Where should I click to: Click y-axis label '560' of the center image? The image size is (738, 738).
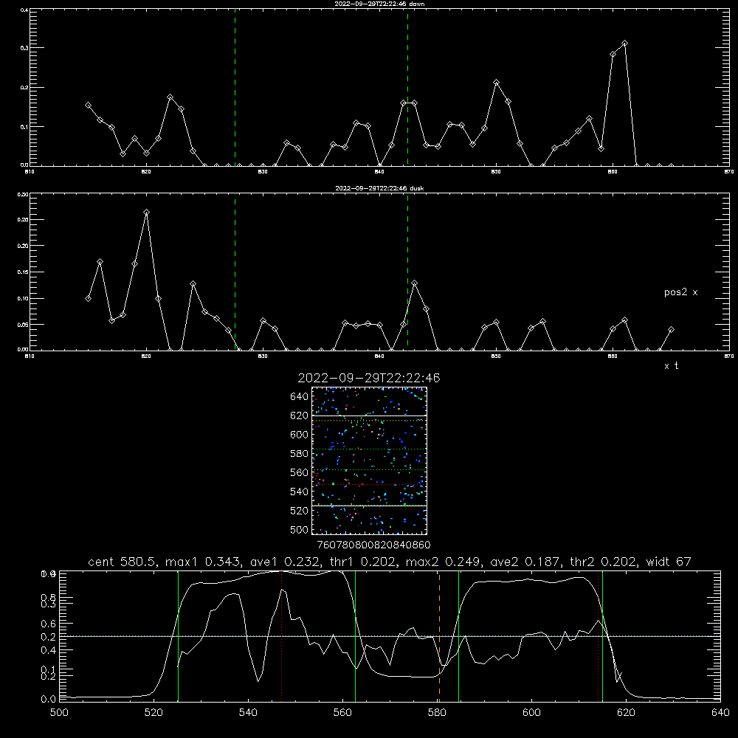pos(300,472)
